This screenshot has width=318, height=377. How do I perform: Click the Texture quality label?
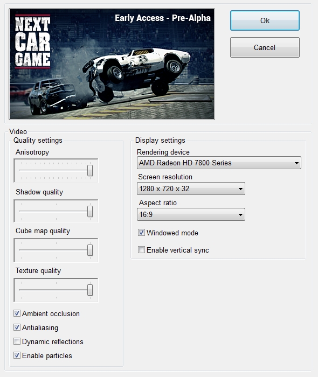pyautogui.click(x=38, y=271)
